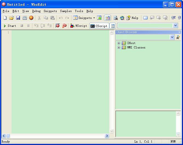Save the script with the floppy disk icon

tap(18, 18)
